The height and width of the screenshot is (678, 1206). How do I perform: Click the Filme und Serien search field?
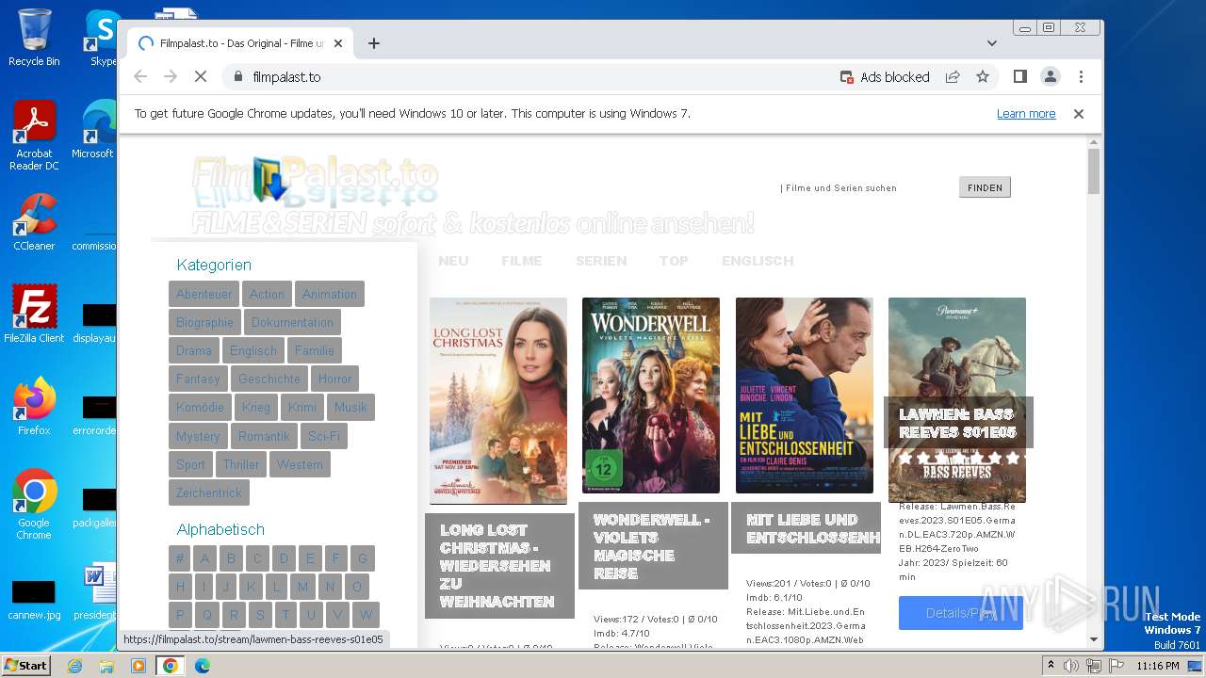pyautogui.click(x=864, y=187)
